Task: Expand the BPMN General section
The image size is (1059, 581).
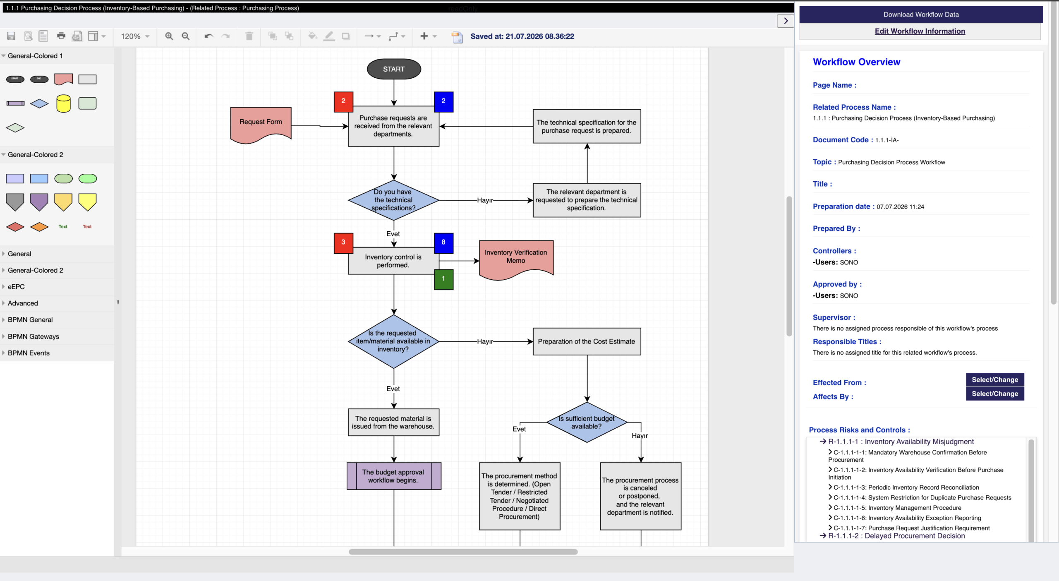Action: tap(57, 320)
